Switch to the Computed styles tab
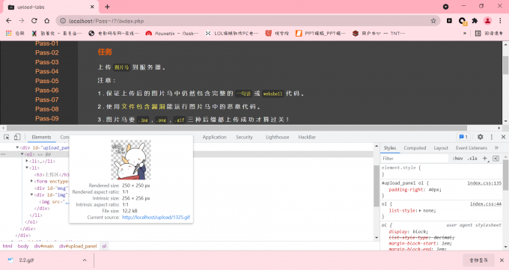509x270 pixels. [x=415, y=147]
